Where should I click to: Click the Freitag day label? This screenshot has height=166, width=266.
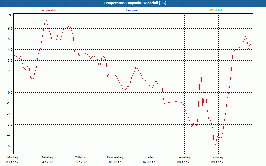[x=149, y=157]
